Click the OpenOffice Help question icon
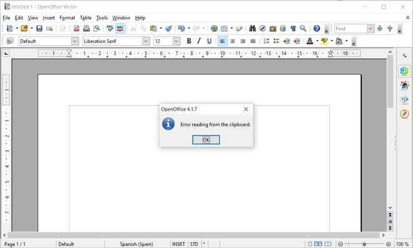This screenshot has height=248, width=413. click(317, 28)
